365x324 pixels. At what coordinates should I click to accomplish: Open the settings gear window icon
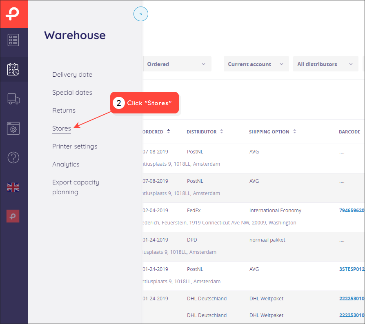13,128
